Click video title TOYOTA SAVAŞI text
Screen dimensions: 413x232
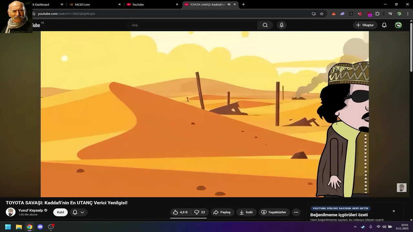coord(66,203)
